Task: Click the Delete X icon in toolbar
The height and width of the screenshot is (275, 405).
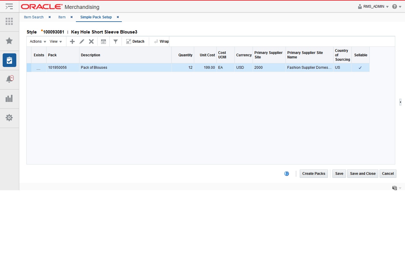Action: click(91, 41)
